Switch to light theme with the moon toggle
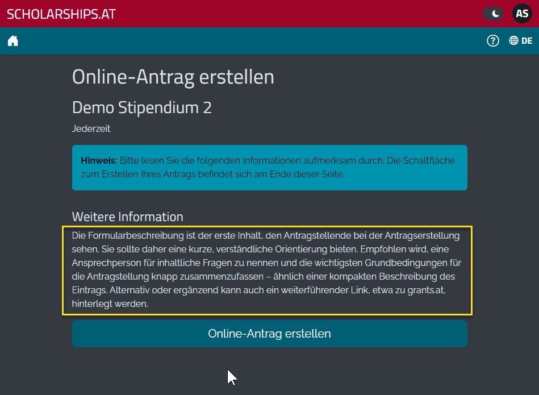The height and width of the screenshot is (395, 539). [492, 13]
